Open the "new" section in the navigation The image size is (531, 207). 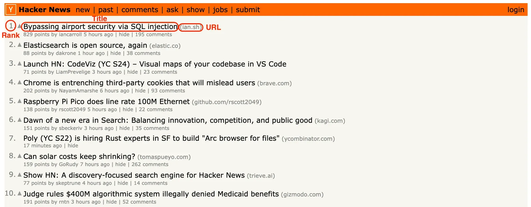(x=83, y=10)
